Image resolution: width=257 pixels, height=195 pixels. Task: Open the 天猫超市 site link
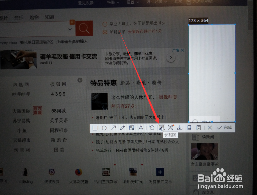[x=22, y=140]
